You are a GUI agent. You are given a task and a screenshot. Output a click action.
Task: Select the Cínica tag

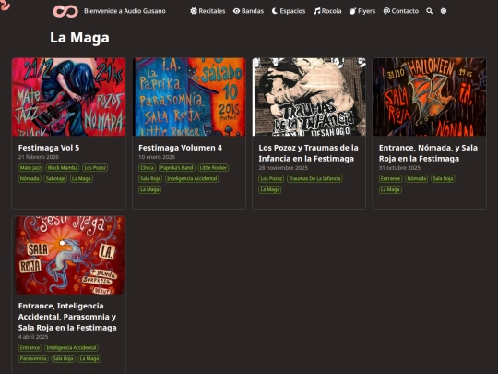coord(147,168)
